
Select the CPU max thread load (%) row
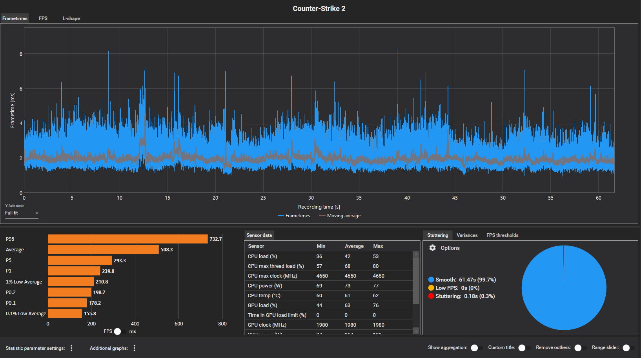[329, 266]
